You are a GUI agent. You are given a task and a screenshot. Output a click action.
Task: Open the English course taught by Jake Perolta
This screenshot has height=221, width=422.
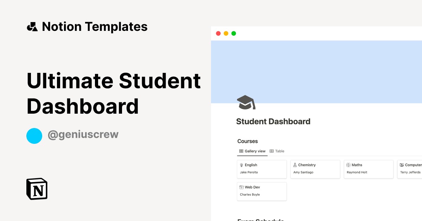click(x=262, y=169)
